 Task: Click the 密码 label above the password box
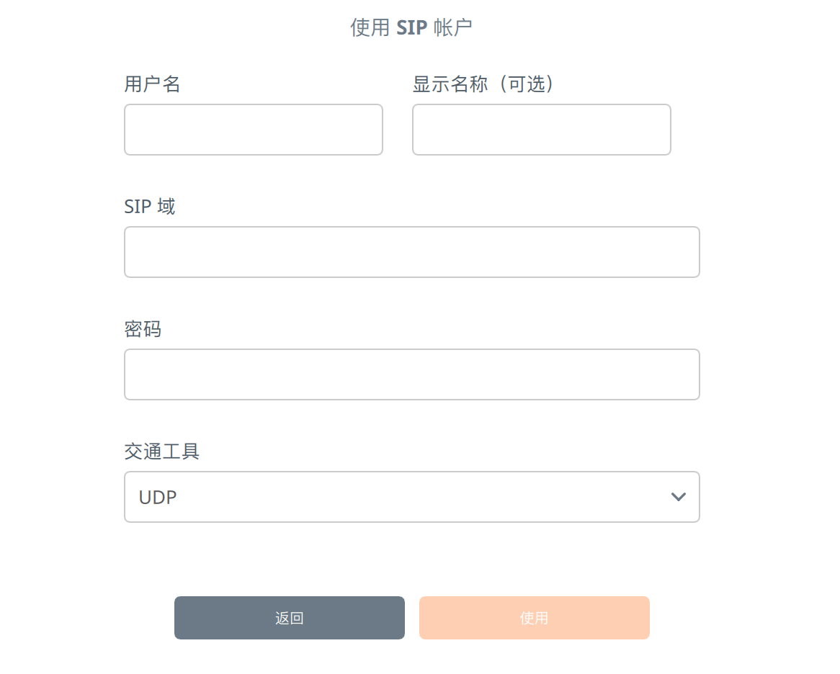143,329
